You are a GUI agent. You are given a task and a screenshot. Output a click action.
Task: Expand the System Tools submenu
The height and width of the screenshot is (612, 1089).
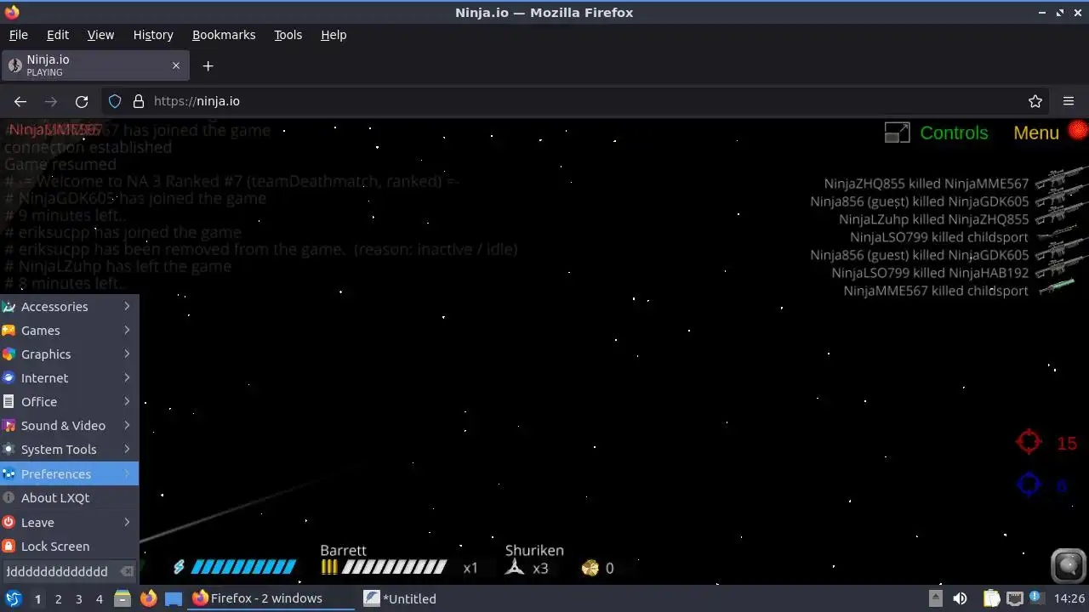[x=69, y=449]
